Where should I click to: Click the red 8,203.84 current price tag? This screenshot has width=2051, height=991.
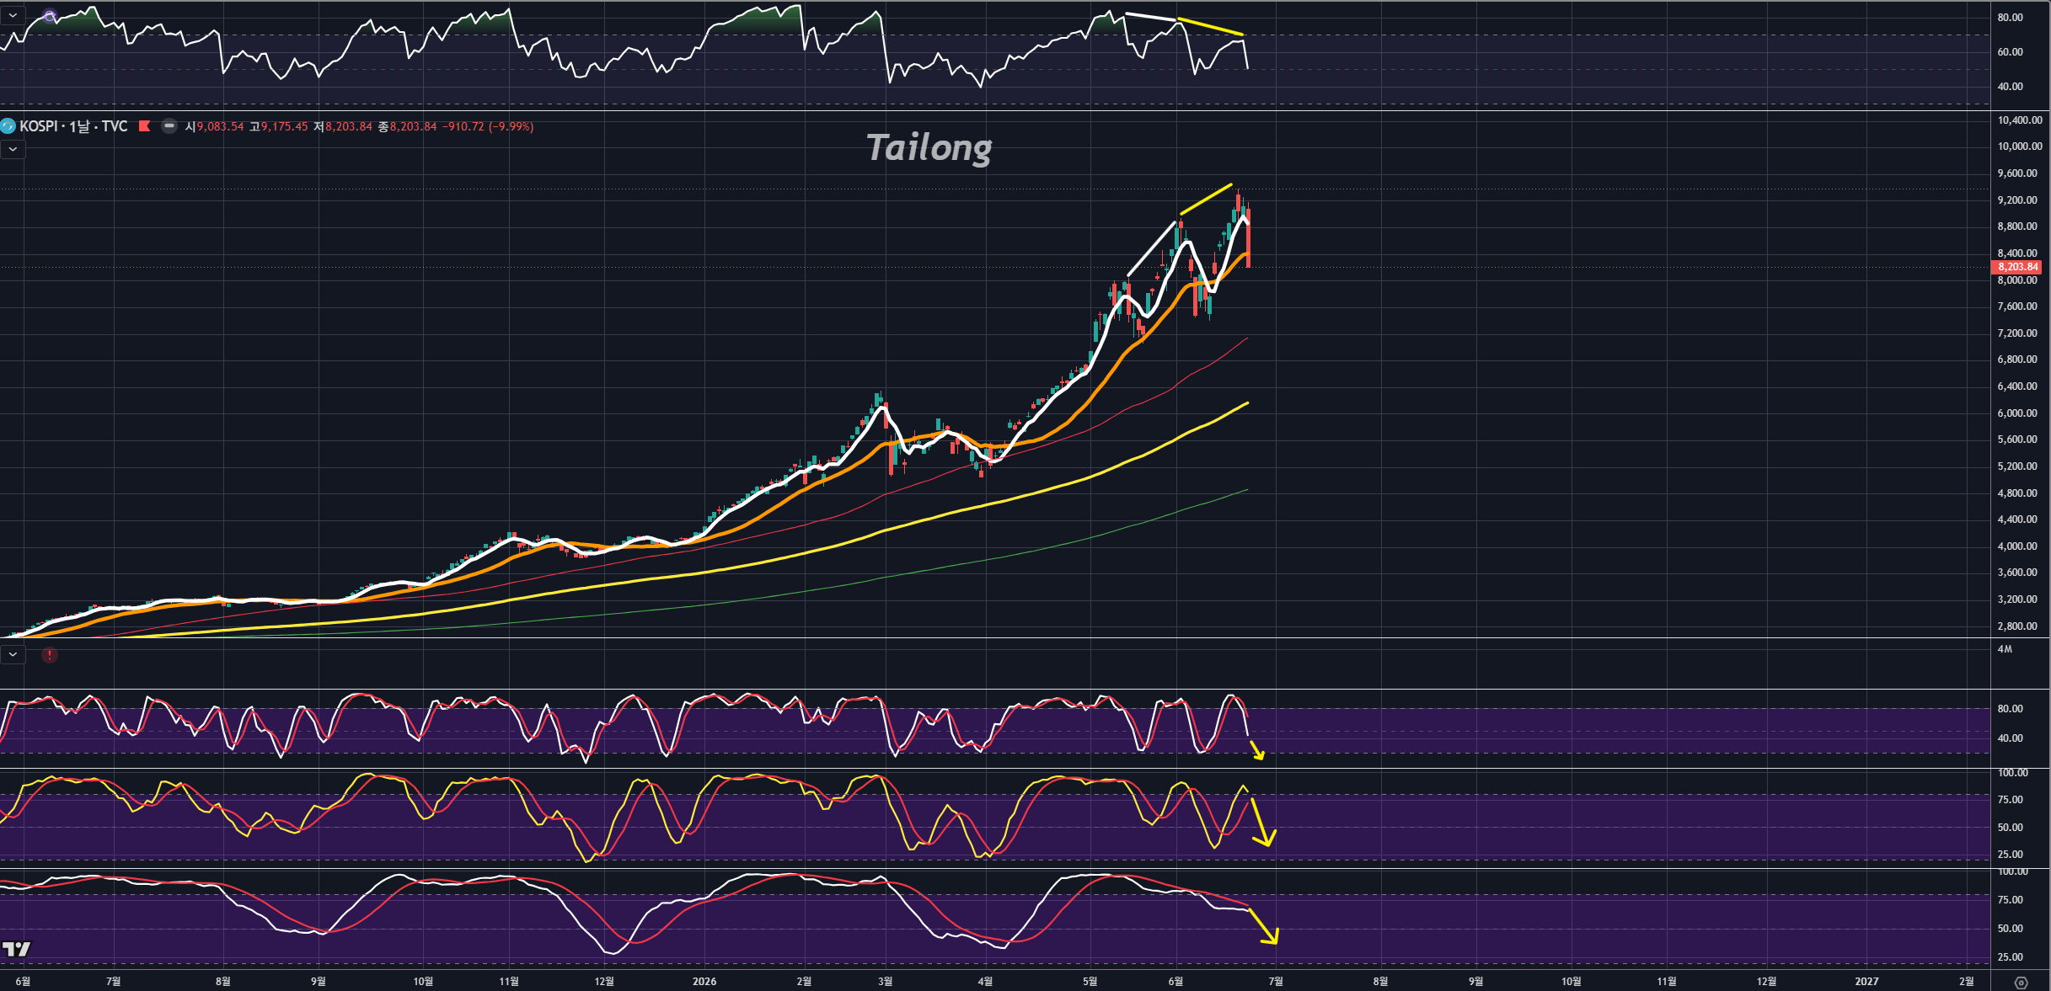coord(2016,267)
